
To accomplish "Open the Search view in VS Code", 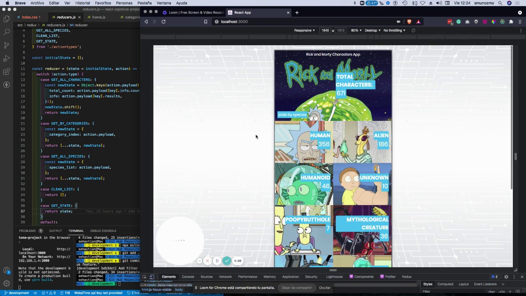I will (7, 32).
